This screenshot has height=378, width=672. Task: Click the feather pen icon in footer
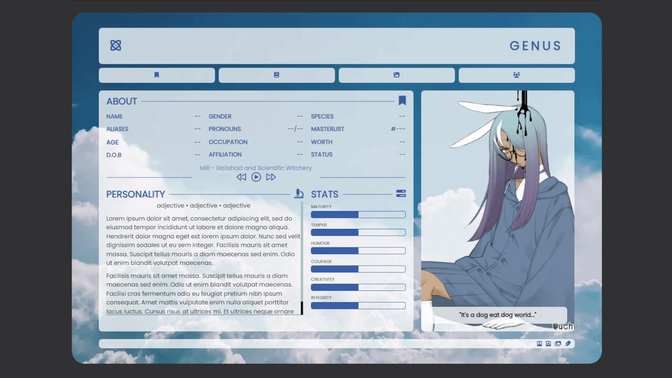[568, 344]
